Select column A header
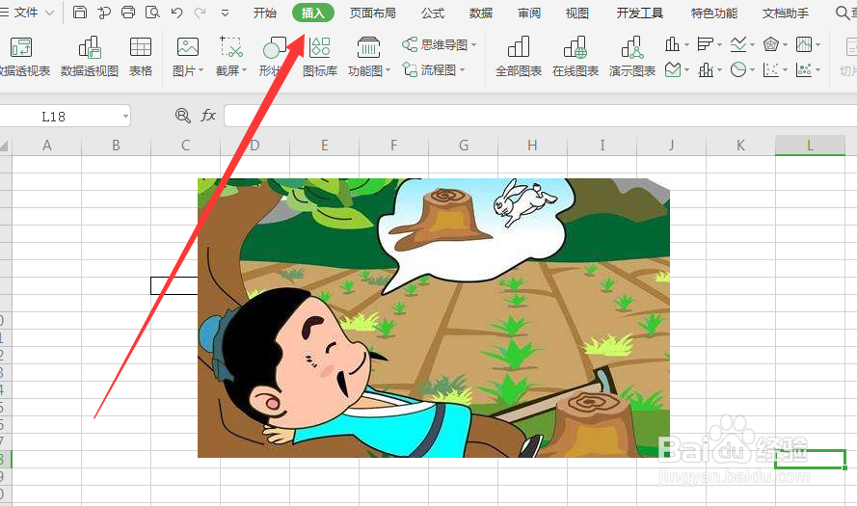This screenshot has width=857, height=506. pos(46,146)
